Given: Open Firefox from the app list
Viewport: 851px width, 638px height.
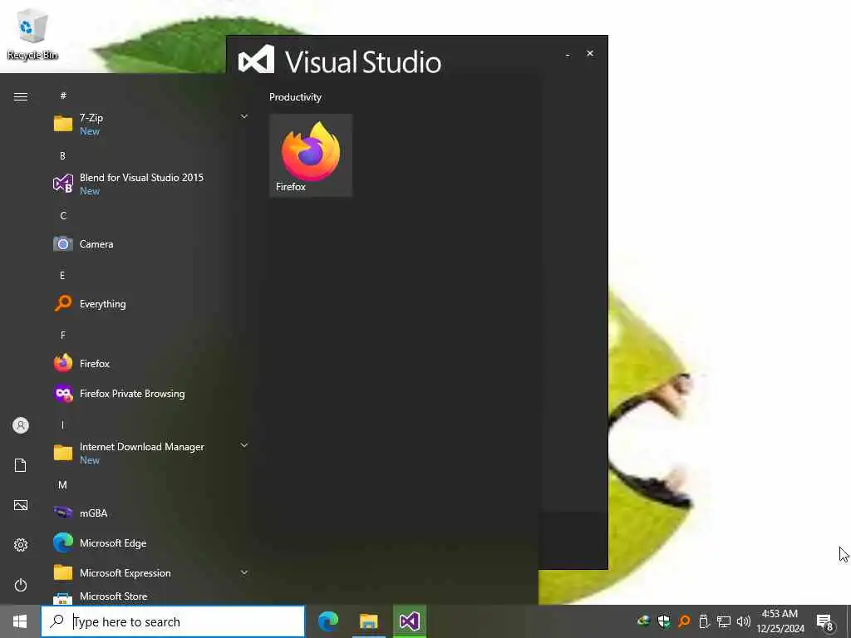Looking at the screenshot, I should pos(150,364).
